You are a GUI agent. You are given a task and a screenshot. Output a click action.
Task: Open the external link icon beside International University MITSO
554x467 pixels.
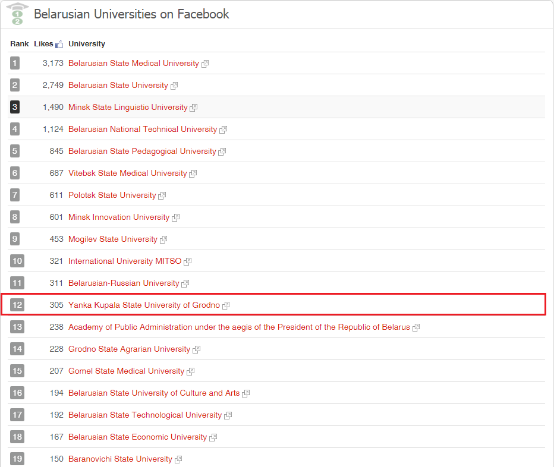188,261
